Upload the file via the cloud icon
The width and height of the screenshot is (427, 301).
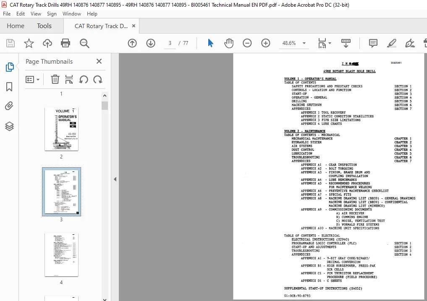click(x=47, y=43)
